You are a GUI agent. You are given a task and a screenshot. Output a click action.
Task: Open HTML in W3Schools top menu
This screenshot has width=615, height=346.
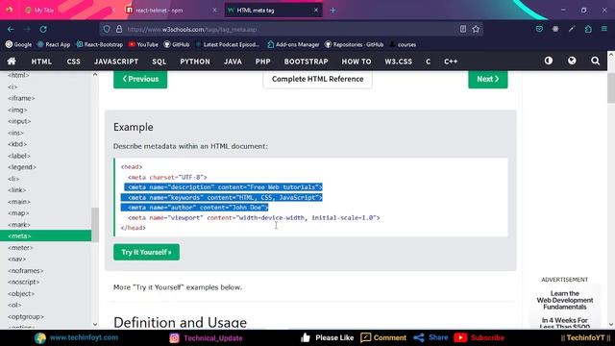pos(41,62)
